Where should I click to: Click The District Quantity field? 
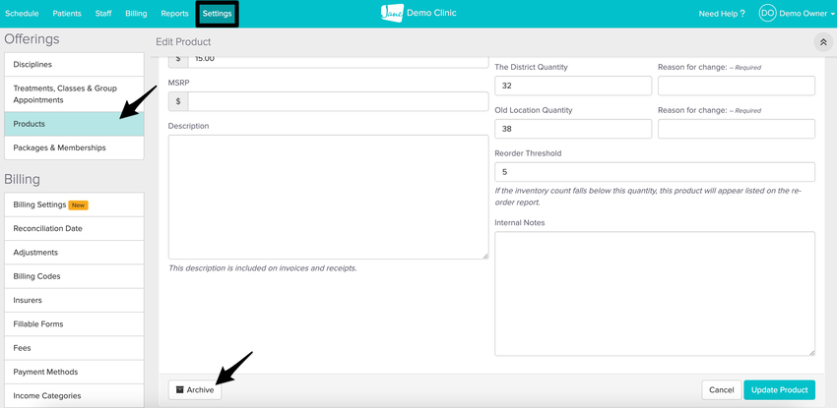pos(573,86)
